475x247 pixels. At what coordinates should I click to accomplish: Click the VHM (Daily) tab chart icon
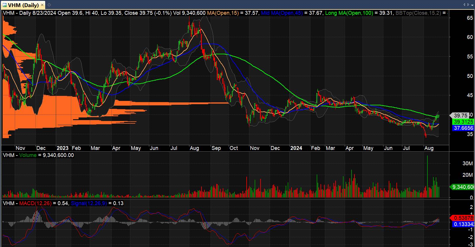tap(5, 5)
